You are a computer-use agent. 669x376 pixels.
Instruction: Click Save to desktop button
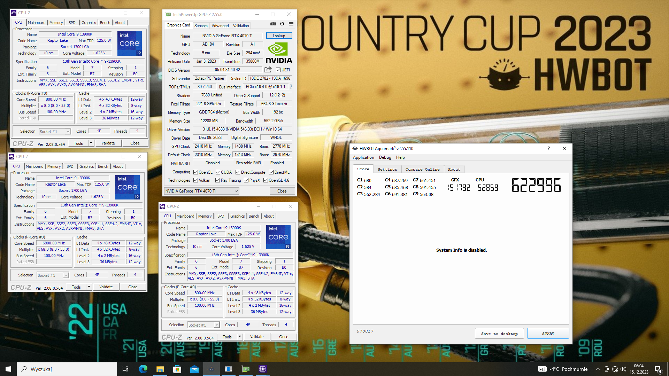(499, 334)
